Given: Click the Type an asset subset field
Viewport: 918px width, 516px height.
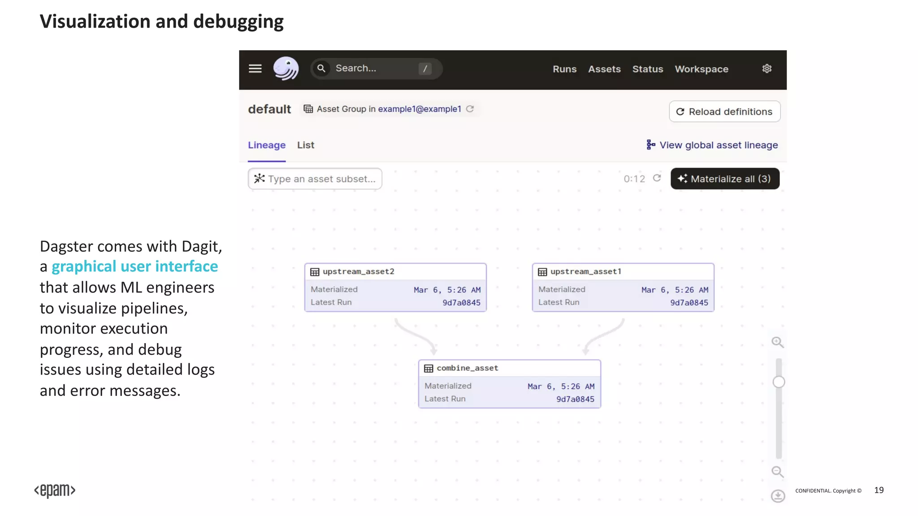Looking at the screenshot, I should tap(315, 179).
